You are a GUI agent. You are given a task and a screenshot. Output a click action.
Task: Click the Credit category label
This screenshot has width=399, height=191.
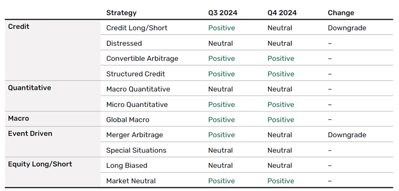pos(19,27)
